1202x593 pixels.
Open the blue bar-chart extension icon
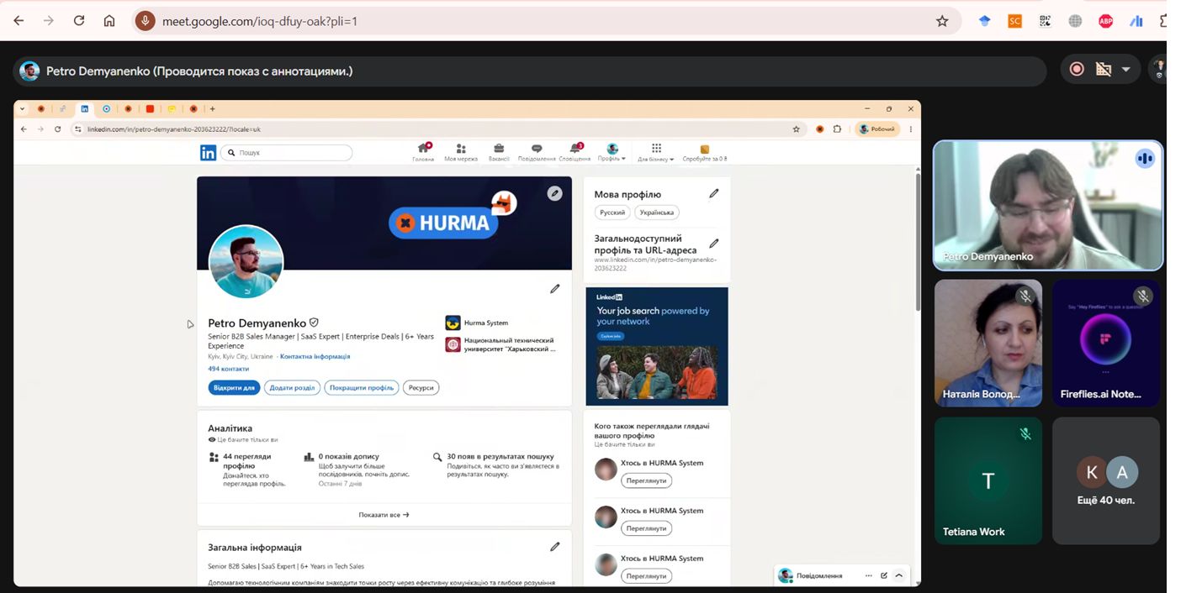point(1136,21)
